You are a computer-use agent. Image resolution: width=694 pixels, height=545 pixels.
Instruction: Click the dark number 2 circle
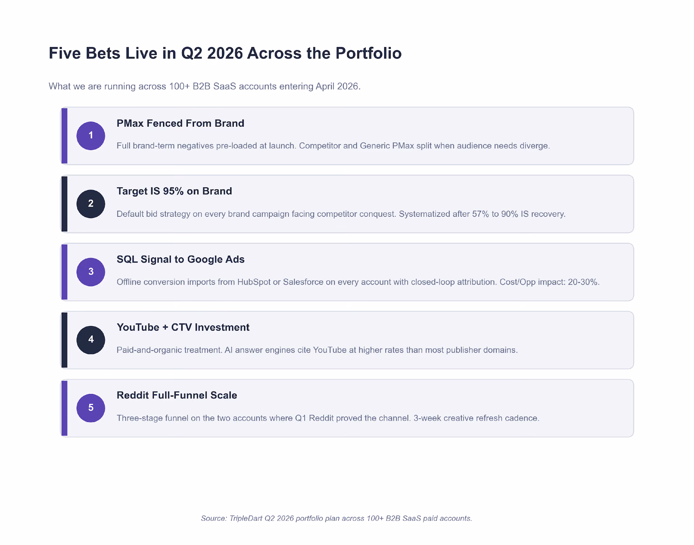pos(90,204)
